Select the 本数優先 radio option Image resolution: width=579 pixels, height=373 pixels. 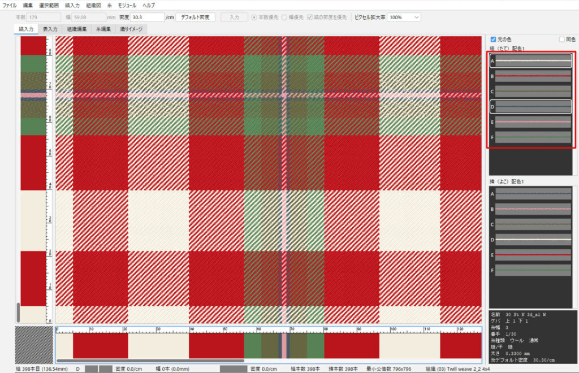pyautogui.click(x=254, y=18)
